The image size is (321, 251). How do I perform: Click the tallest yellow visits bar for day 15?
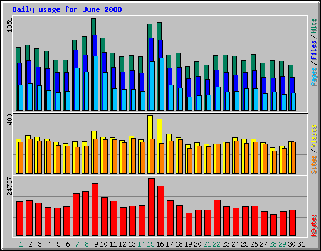click(150, 127)
